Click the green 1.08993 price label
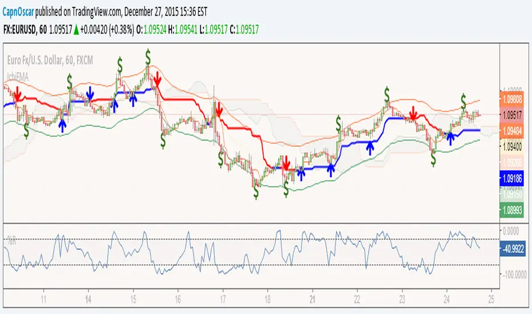The image size is (532, 314). click(511, 210)
